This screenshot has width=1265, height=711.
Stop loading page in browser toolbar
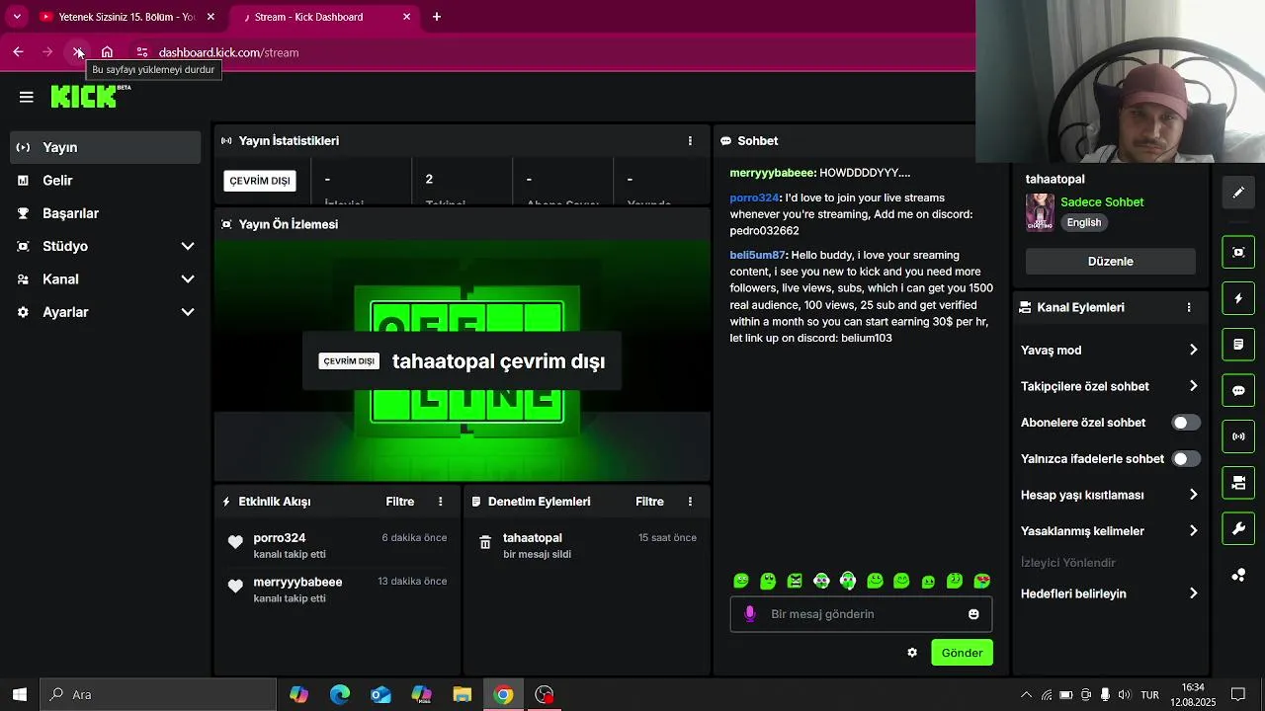coord(78,52)
